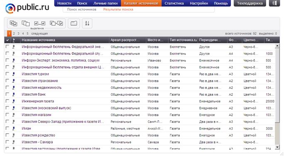Click the invert selection toolbar icon
The width and height of the screenshot is (284, 156).
coord(56,23)
